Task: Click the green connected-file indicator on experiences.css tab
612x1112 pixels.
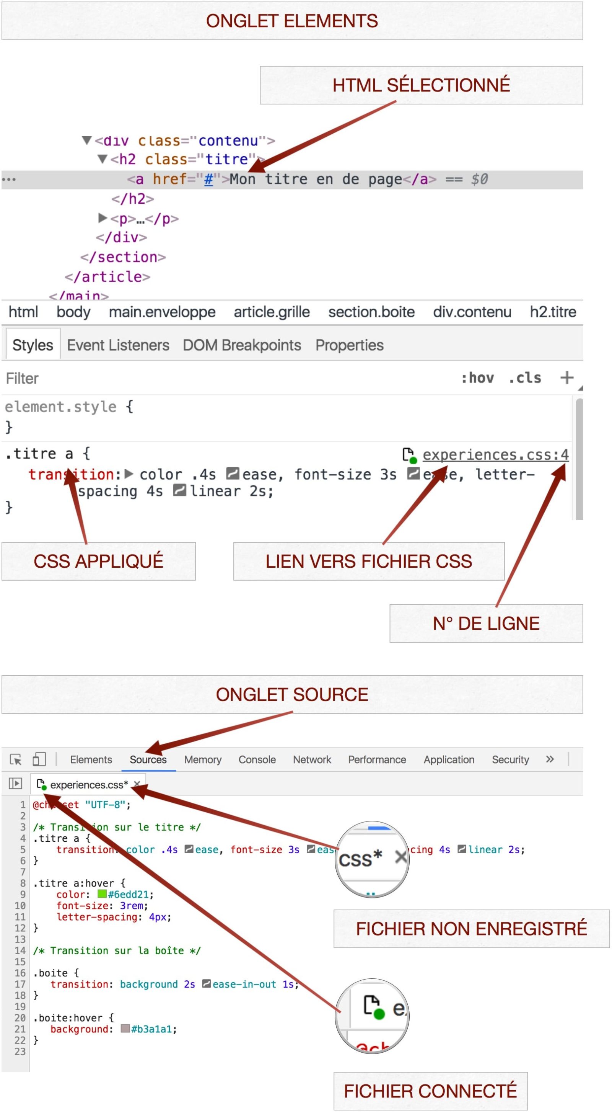Action: click(x=44, y=789)
